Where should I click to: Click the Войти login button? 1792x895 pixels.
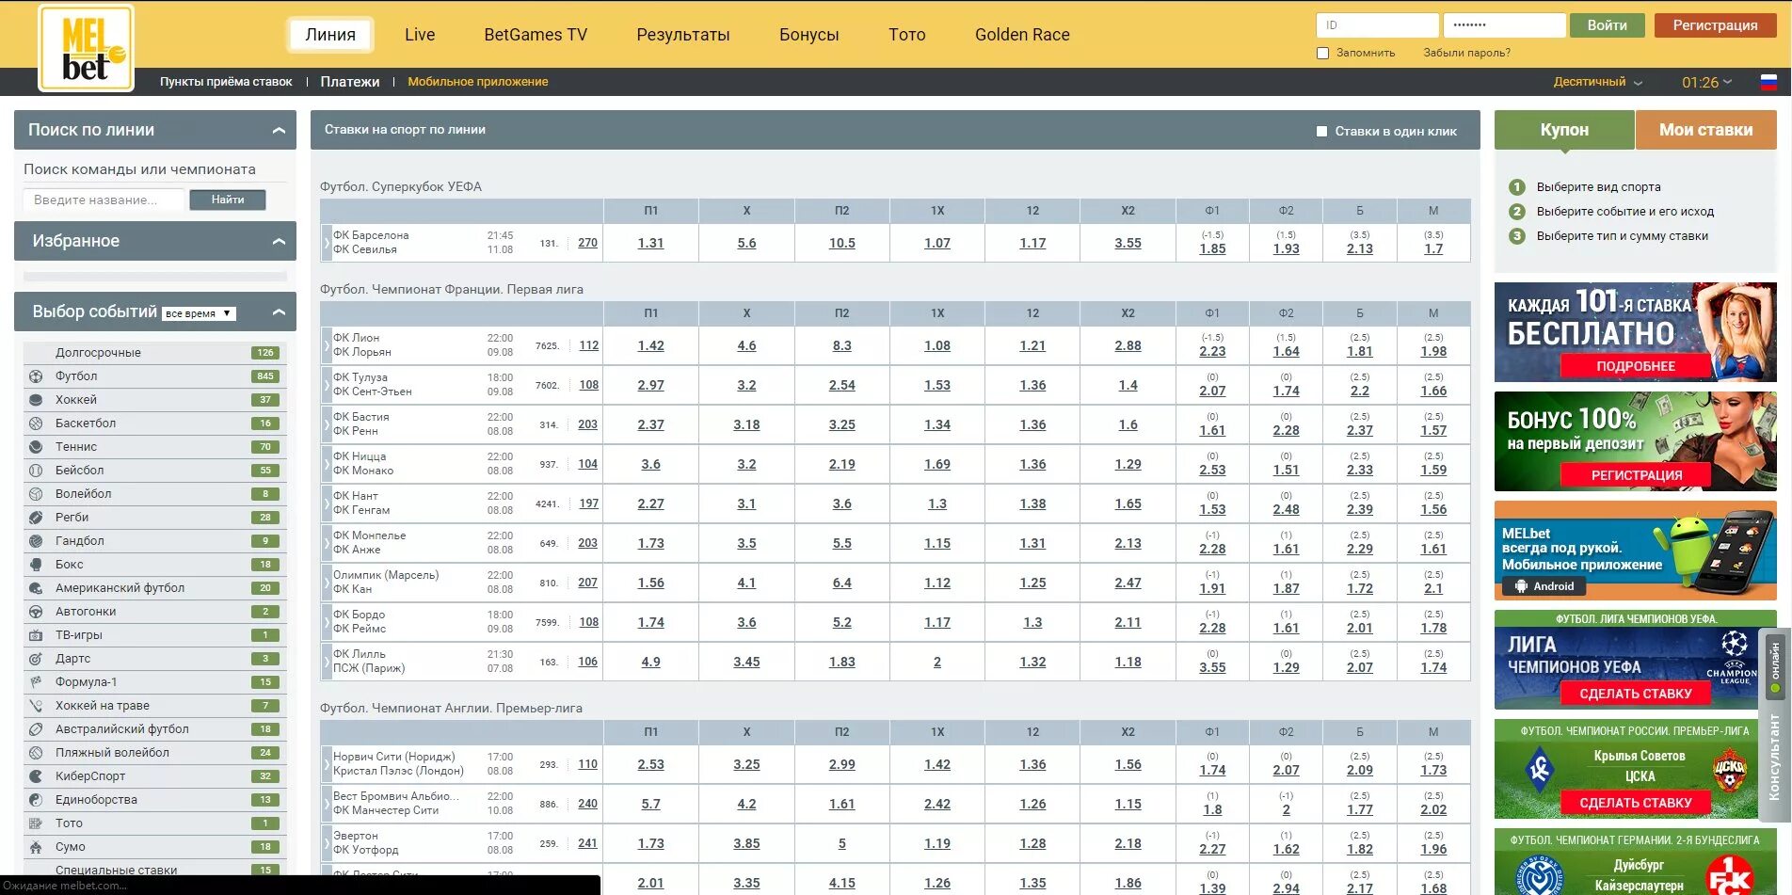(1607, 25)
